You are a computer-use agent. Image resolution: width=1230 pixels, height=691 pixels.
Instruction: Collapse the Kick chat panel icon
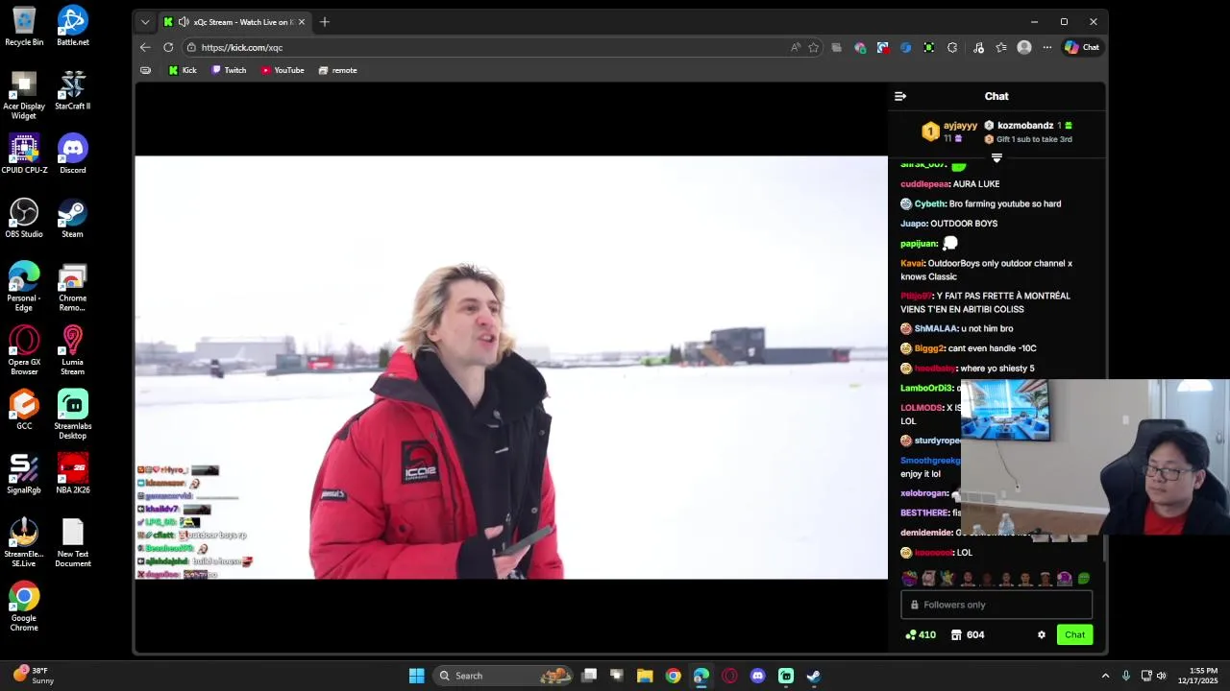tap(900, 96)
